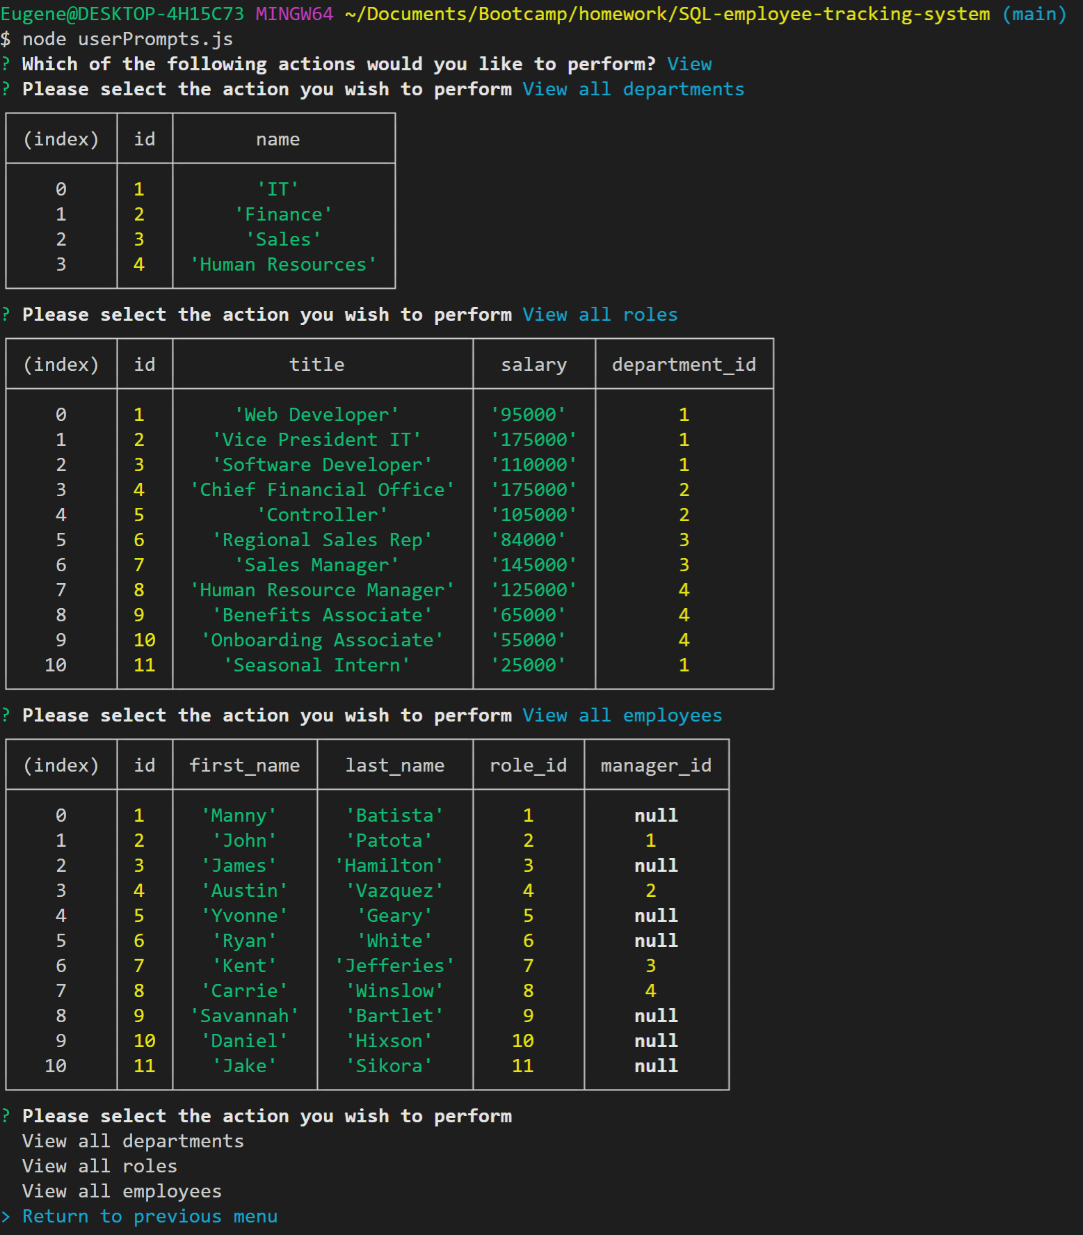
Task: Click the 'Sales' department name cell
Action: [283, 239]
